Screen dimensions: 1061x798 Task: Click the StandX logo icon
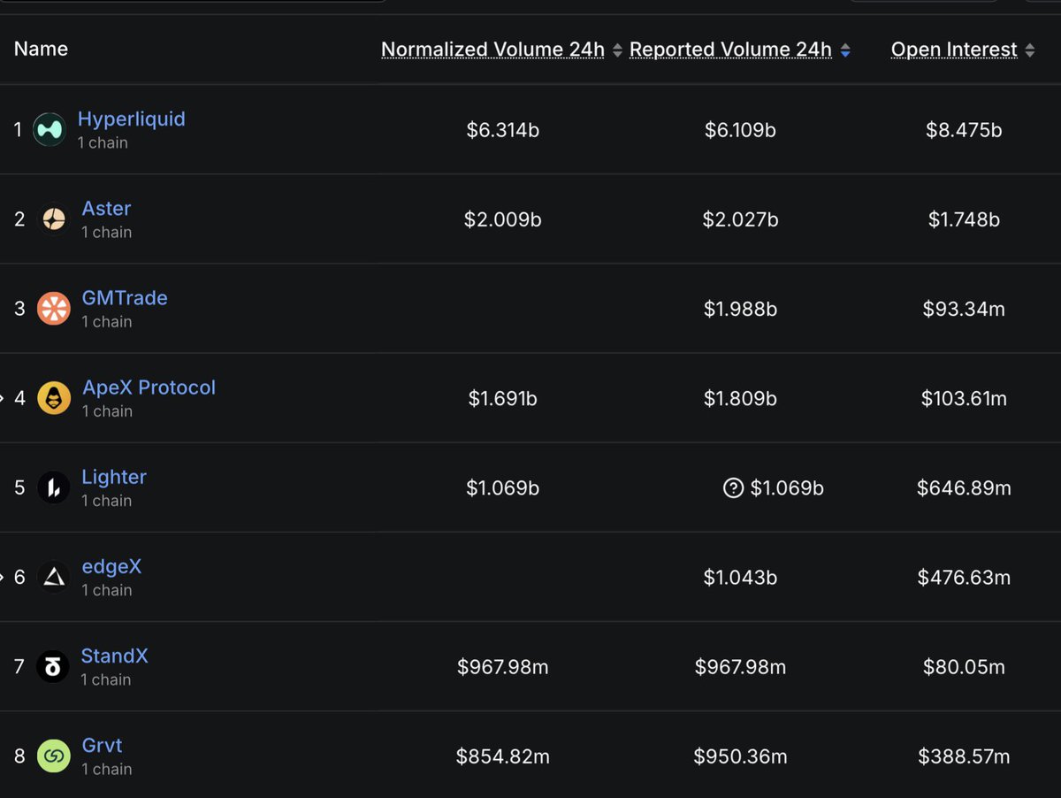52,667
